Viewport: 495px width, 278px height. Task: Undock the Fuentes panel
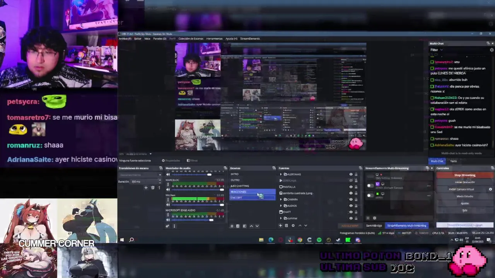[360, 168]
